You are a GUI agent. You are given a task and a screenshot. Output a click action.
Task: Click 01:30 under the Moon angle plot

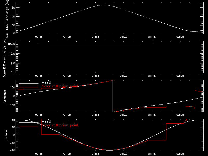click(124, 76)
